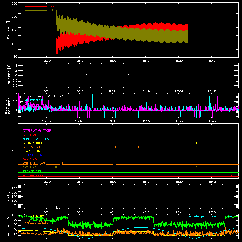Select the PARTICLE_FLAG label

[x=34, y=163]
